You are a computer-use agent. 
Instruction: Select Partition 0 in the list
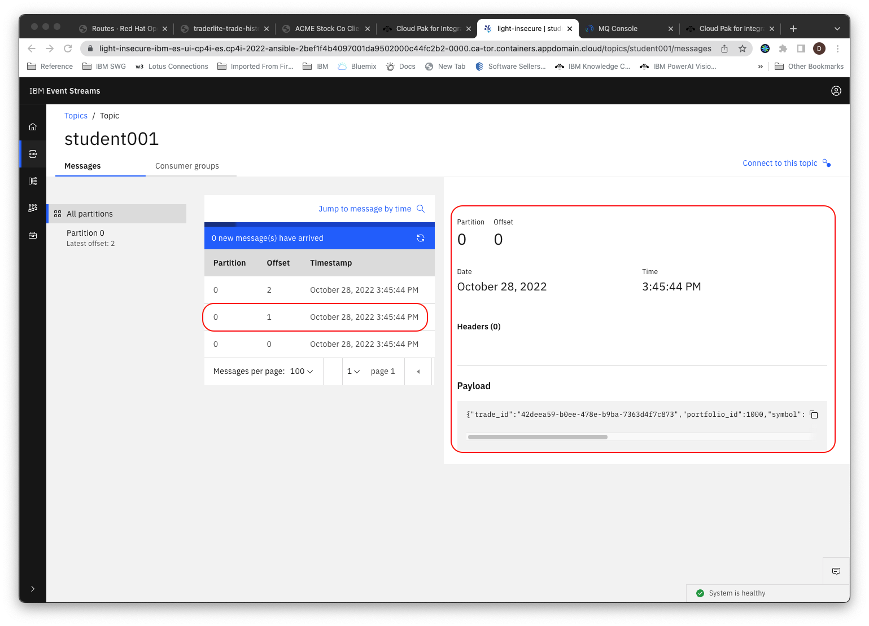[x=117, y=237]
